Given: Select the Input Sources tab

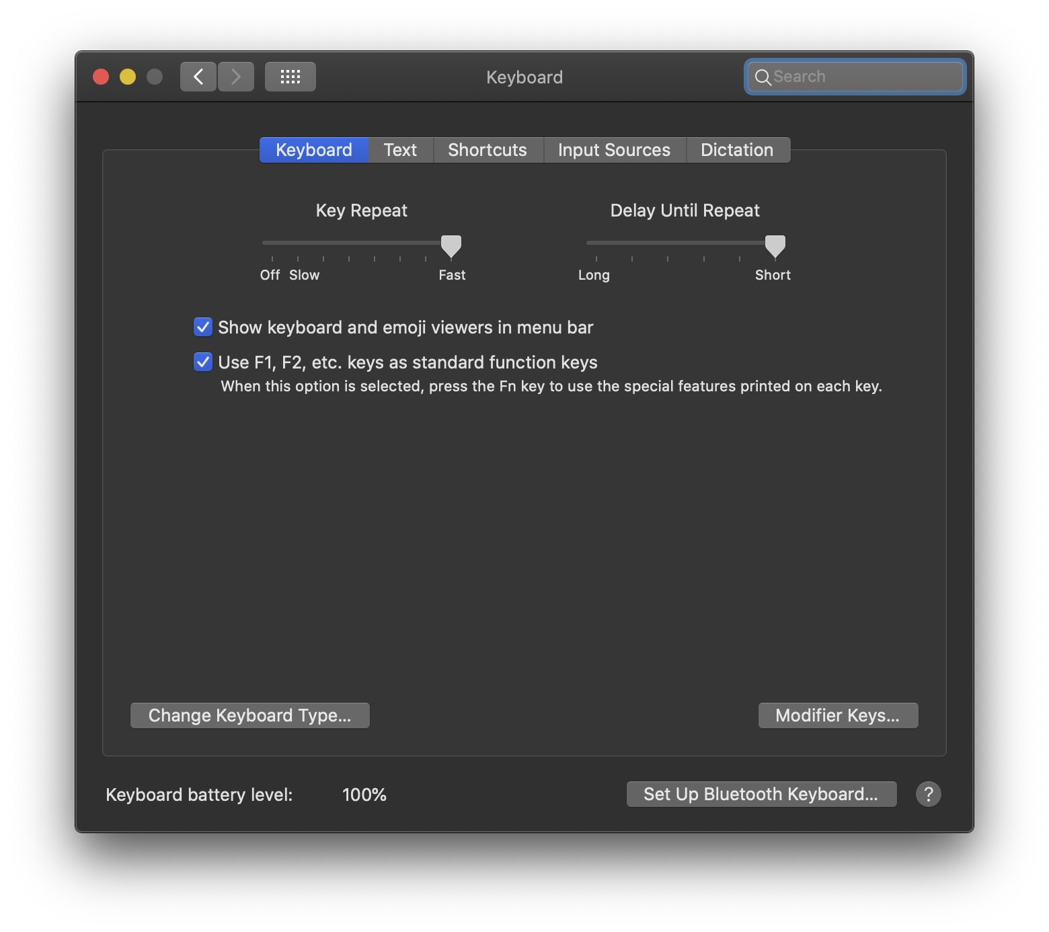Looking at the screenshot, I should 614,150.
